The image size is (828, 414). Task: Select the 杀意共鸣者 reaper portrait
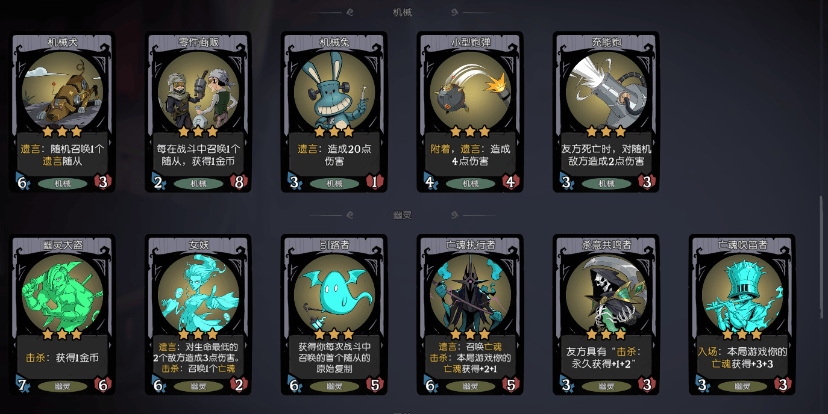coord(606,293)
